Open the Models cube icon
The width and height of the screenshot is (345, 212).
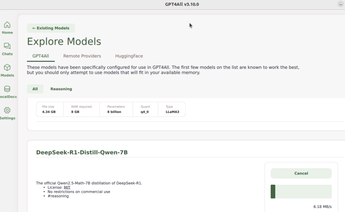[x=7, y=67]
